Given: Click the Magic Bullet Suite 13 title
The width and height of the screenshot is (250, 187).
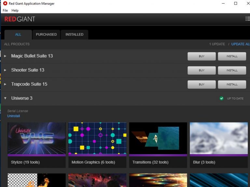Looking at the screenshot, I should 32,56.
